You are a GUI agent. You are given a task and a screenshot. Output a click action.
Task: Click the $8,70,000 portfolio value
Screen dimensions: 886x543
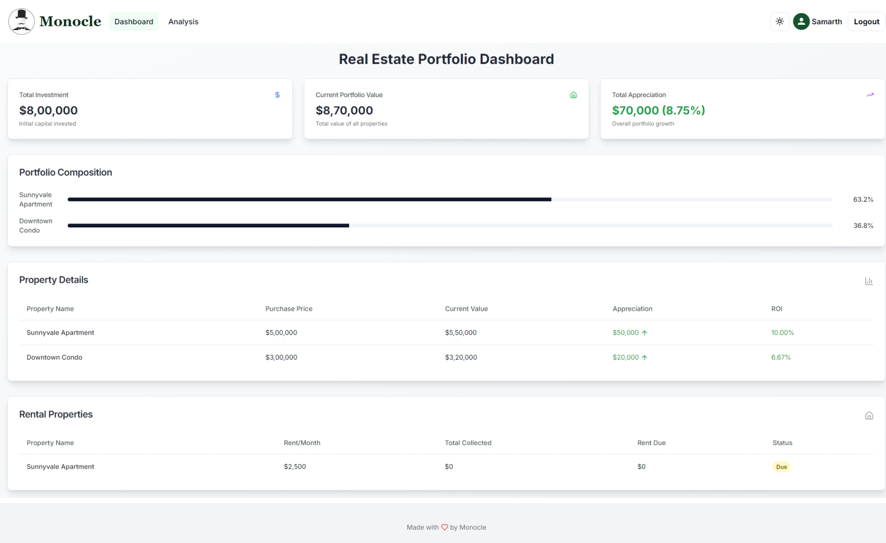click(x=344, y=110)
